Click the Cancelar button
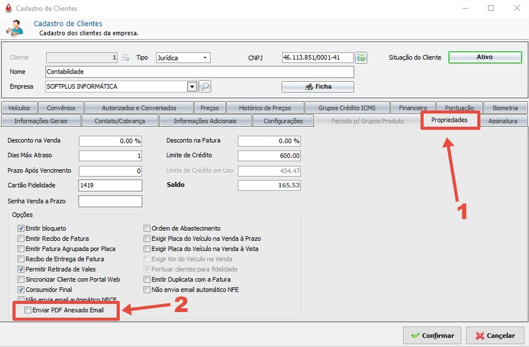Image resolution: width=529 pixels, height=347 pixels. (495, 336)
